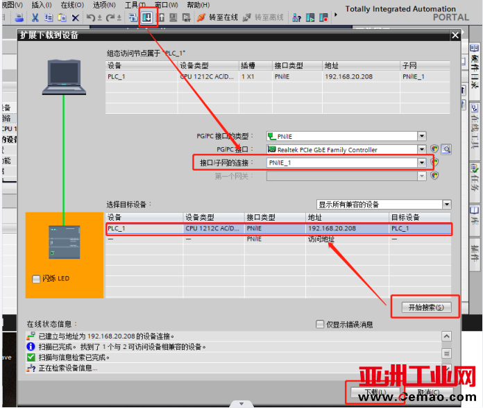Image resolution: width=483 pixels, height=408 pixels.
Task: Click the laptop PG/PC graphic
Action: 65,76
